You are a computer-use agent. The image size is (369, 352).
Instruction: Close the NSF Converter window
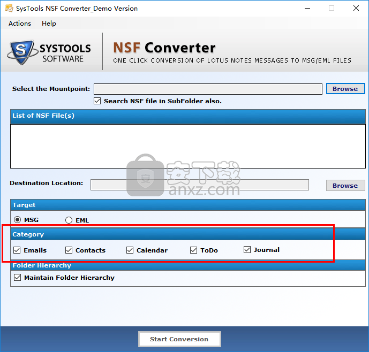pos(356,8)
